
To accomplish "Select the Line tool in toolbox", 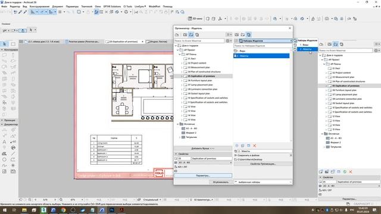I will (x=13, y=153).
